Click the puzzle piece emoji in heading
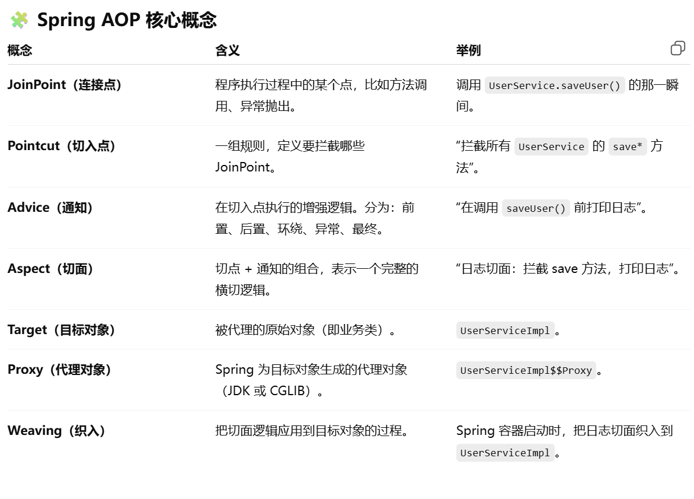This screenshot has height=499, width=694. pyautogui.click(x=19, y=20)
